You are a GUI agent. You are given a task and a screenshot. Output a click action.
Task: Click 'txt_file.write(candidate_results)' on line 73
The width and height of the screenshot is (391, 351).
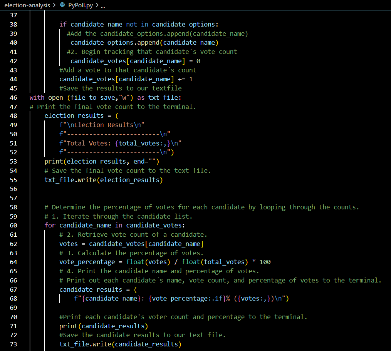(121, 344)
